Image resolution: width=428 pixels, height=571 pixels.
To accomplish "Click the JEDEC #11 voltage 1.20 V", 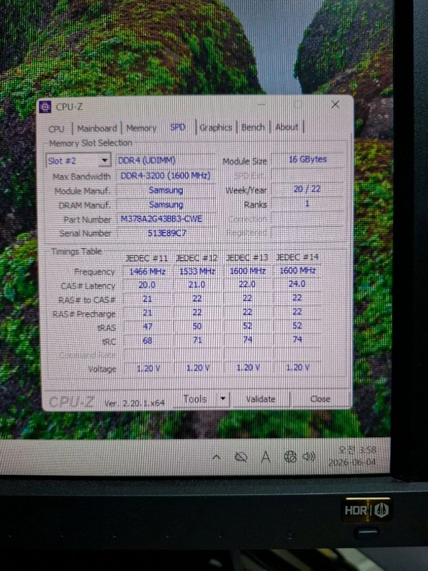I will pyautogui.click(x=148, y=368).
